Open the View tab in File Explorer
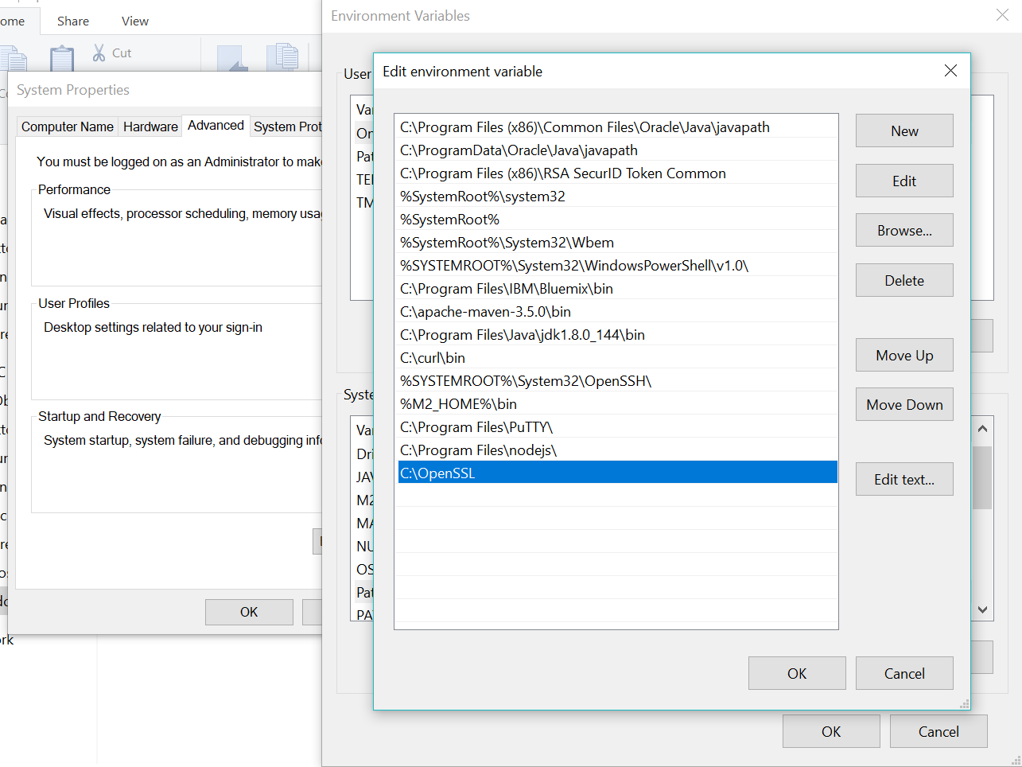Viewport: 1022px width, 767px height. 134,21
